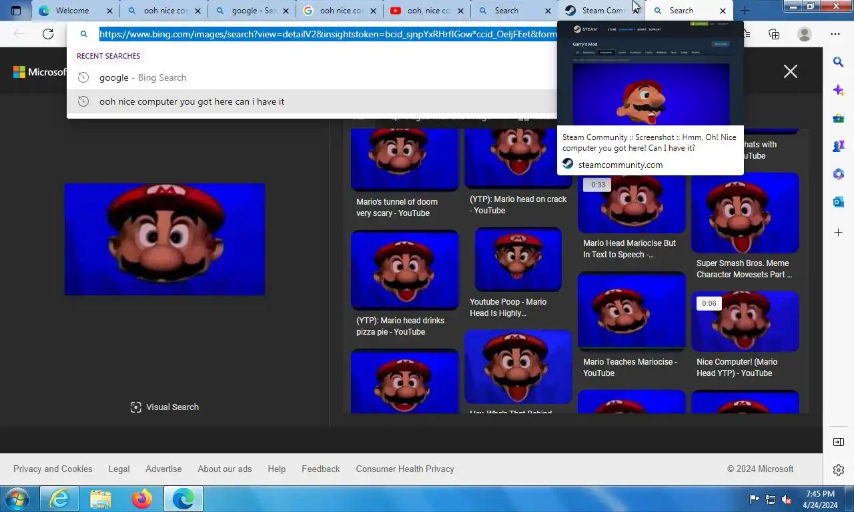Select 'ooh nice computer you got here' suggestion
Viewport: 854px width, 512px height.
(x=312, y=101)
